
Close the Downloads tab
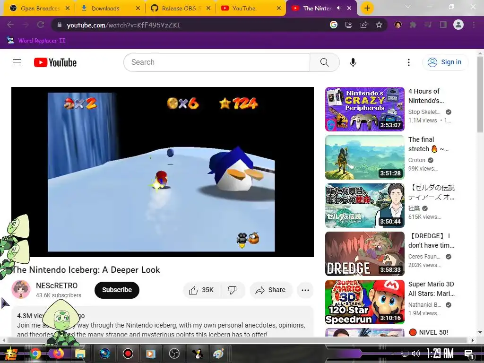click(138, 9)
